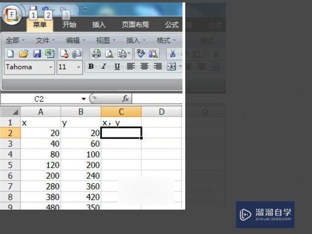Screen dimensions: 312x234
Task: Click the Open folder icon
Action: [x=23, y=54]
